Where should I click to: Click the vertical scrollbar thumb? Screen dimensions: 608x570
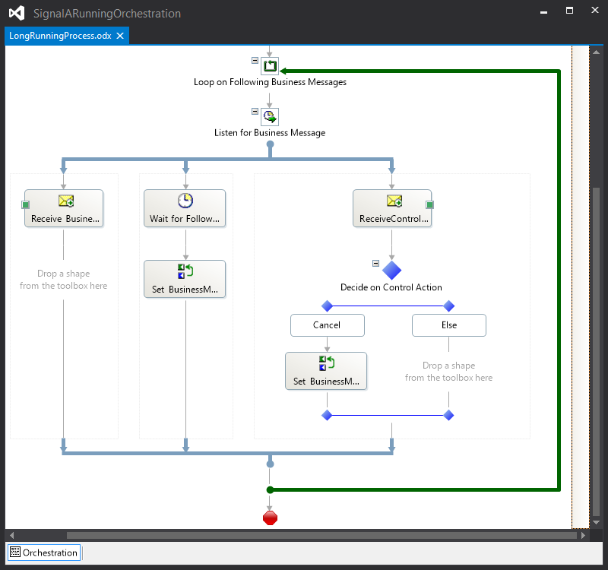[596, 351]
